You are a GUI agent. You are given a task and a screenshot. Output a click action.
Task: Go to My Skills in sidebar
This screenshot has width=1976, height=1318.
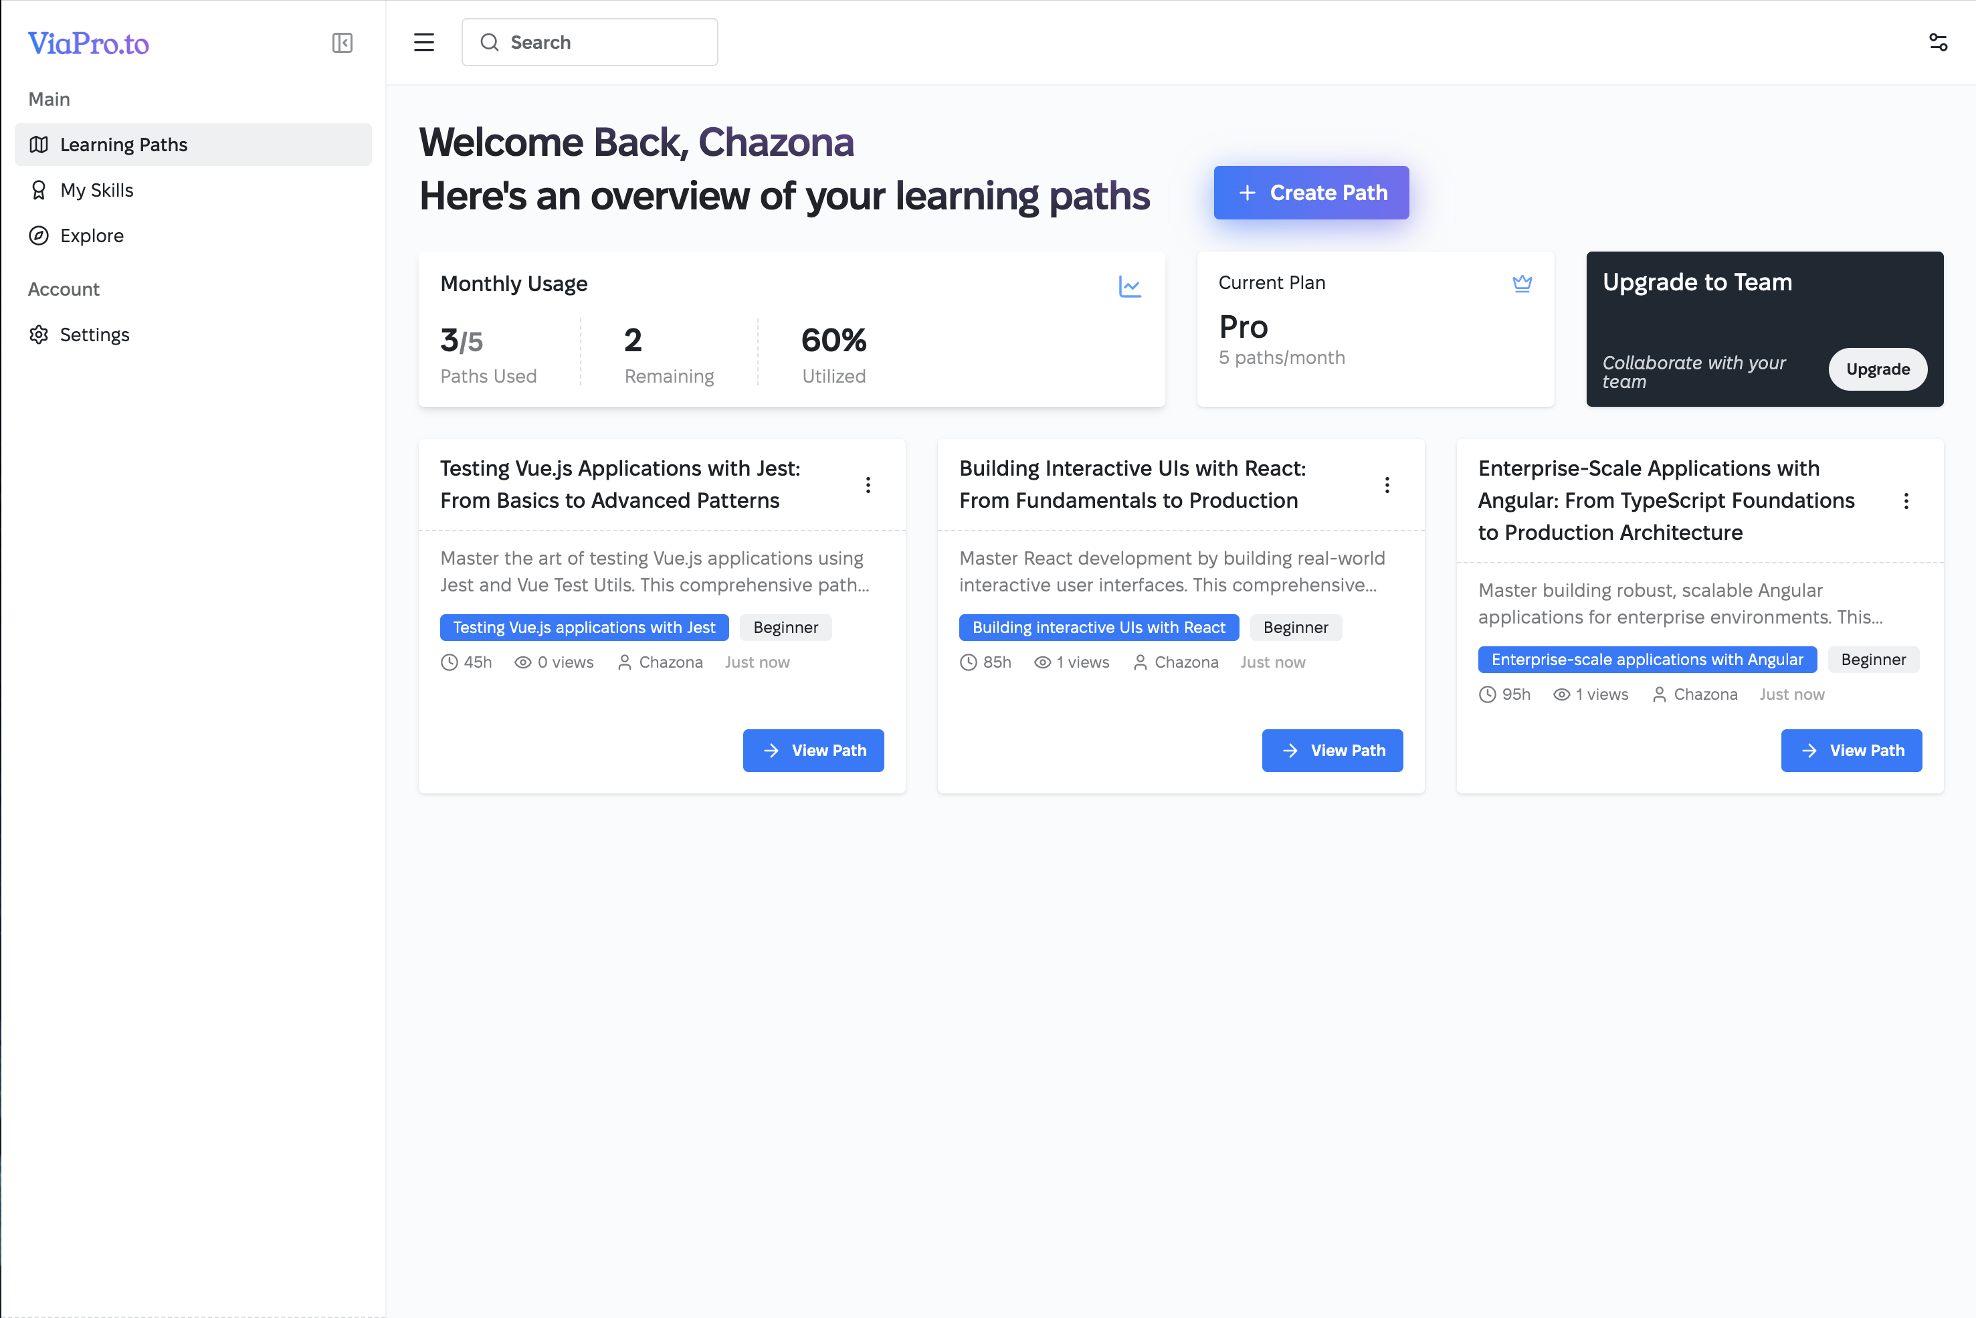[x=96, y=190]
